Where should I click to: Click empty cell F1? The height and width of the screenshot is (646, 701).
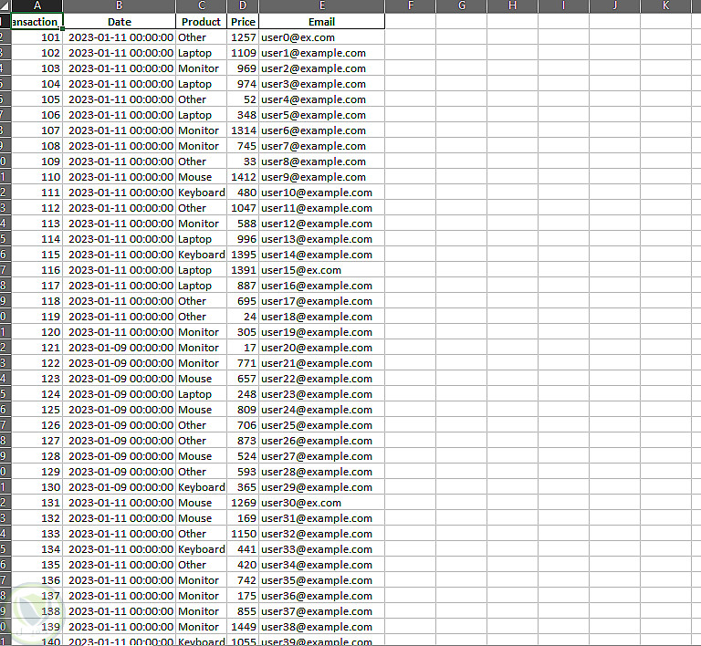[411, 22]
